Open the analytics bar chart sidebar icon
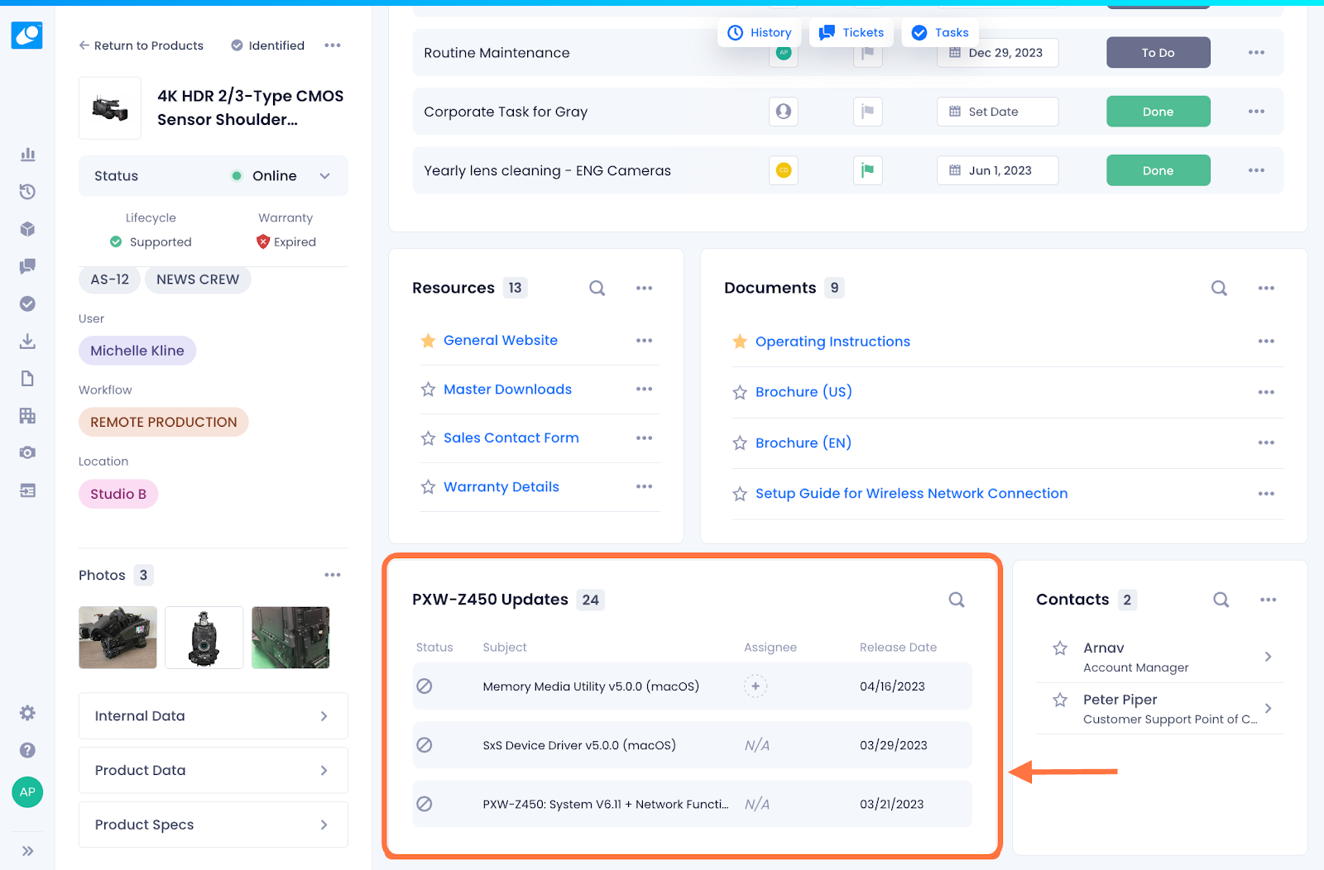1324x870 pixels. coord(27,155)
